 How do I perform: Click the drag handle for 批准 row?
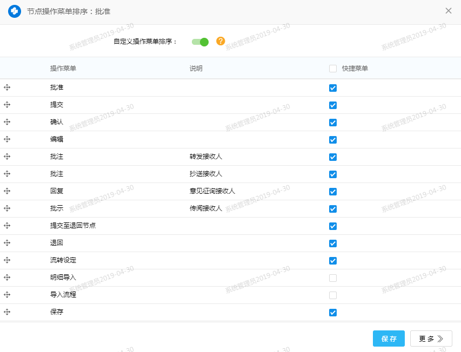coord(7,87)
